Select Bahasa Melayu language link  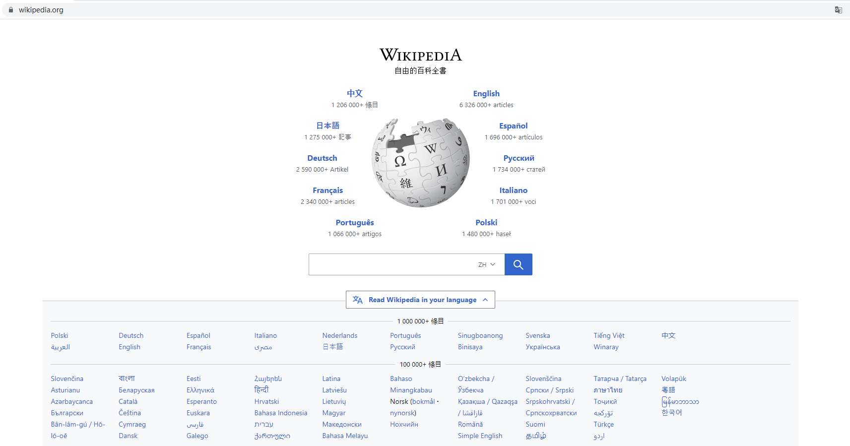click(x=345, y=436)
